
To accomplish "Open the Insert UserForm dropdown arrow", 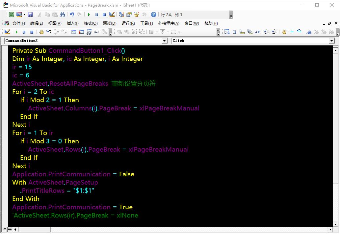I will tap(24, 15).
